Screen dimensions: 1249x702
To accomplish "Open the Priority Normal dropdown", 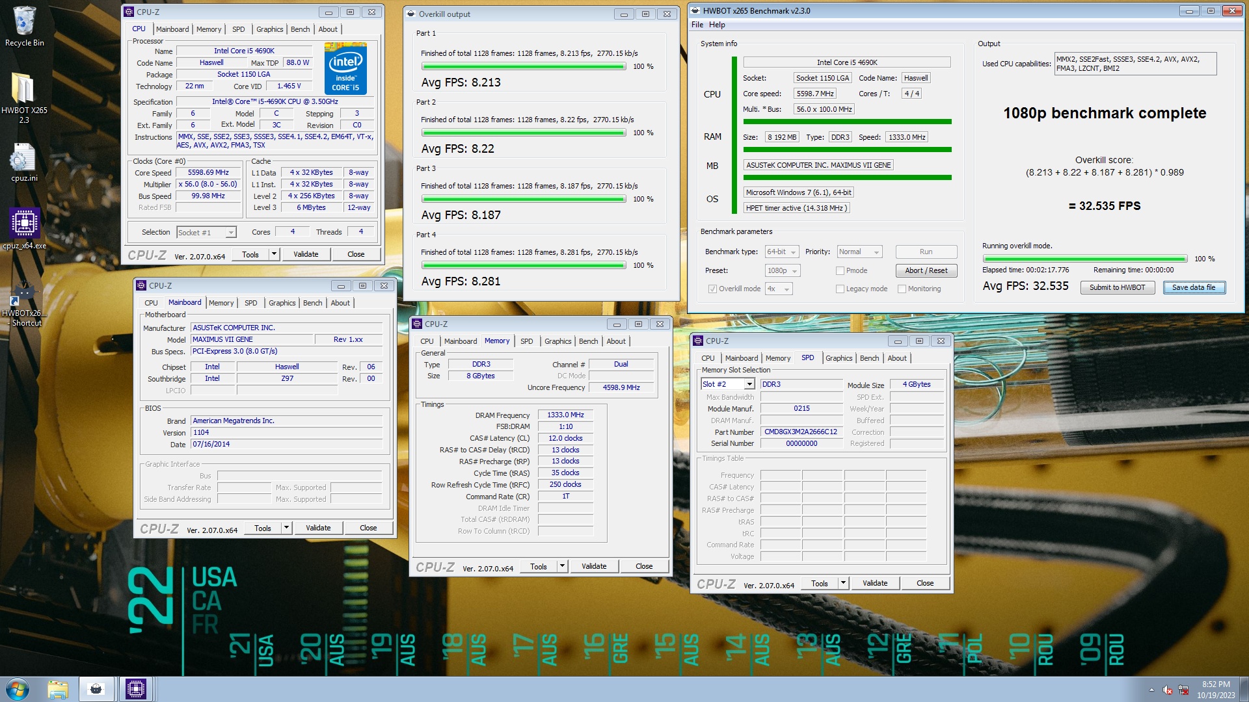I will (859, 252).
